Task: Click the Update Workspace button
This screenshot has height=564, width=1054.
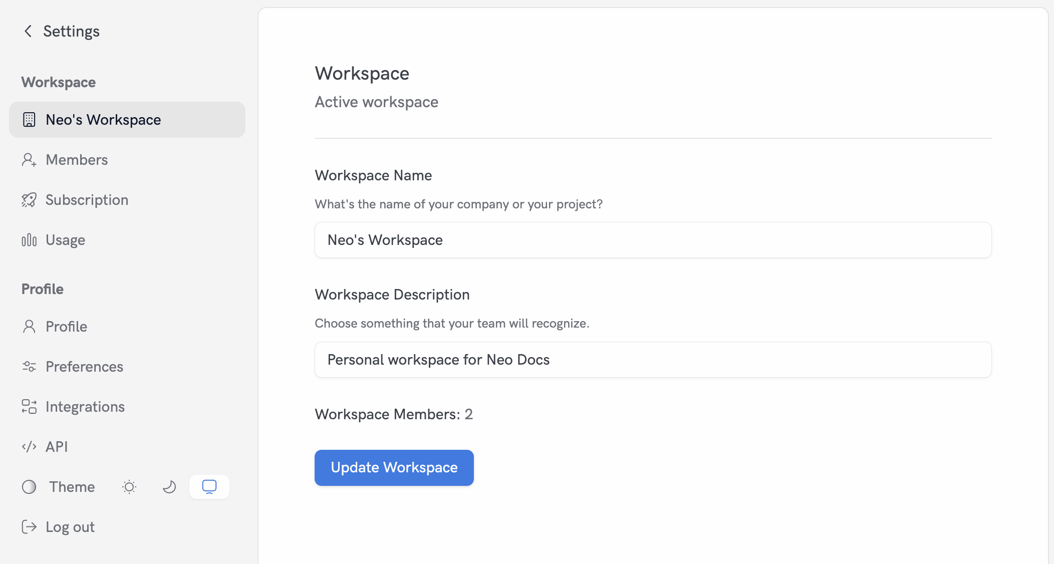Action: (x=394, y=467)
